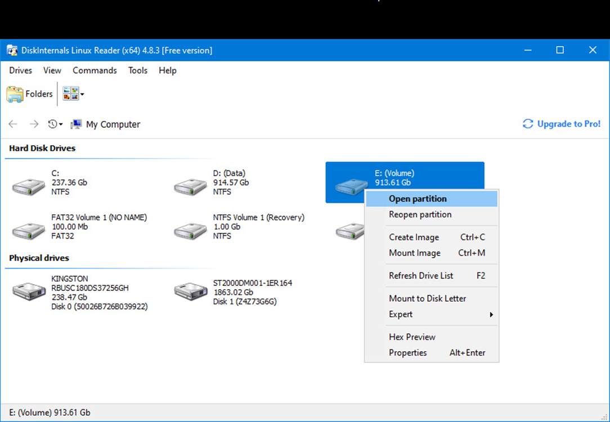
Task: Open the view mode thumbnails dropdown
Action: (x=73, y=94)
